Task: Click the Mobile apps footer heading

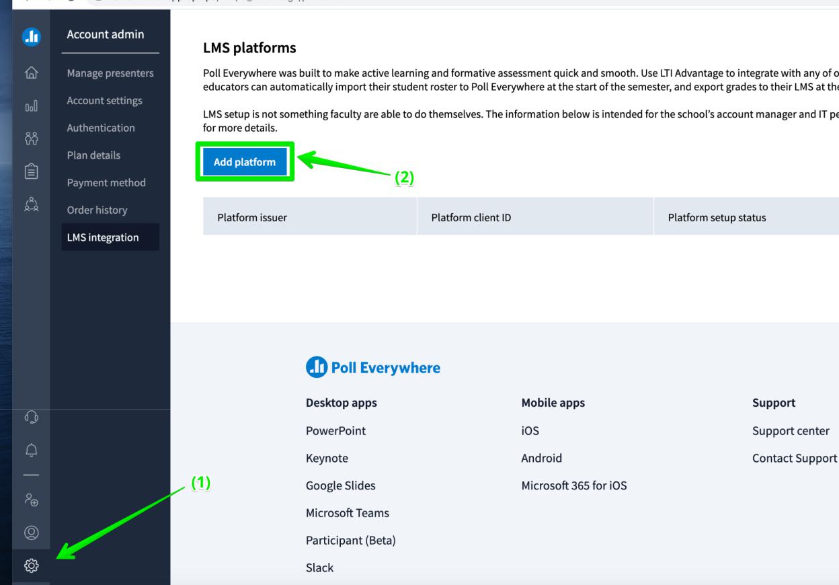Action: (553, 403)
